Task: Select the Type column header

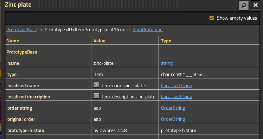Action: pos(166,41)
